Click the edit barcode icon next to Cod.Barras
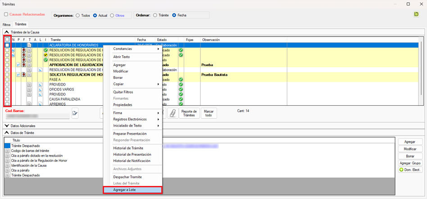 pos(75,113)
